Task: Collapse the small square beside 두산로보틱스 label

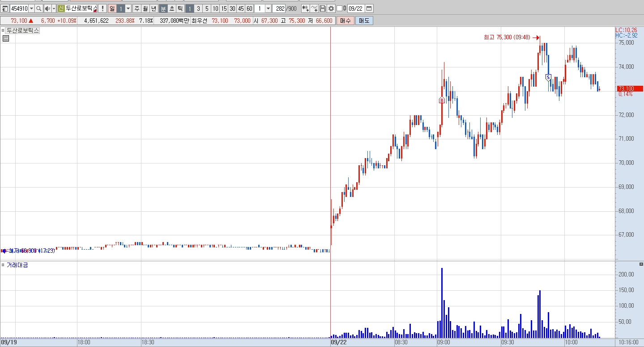Action: point(3,30)
